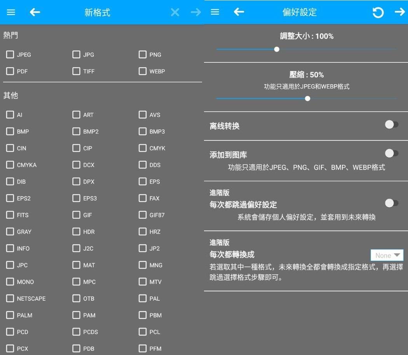Click the 壓縮 slider handle
The height and width of the screenshot is (355, 408).
[x=308, y=99]
